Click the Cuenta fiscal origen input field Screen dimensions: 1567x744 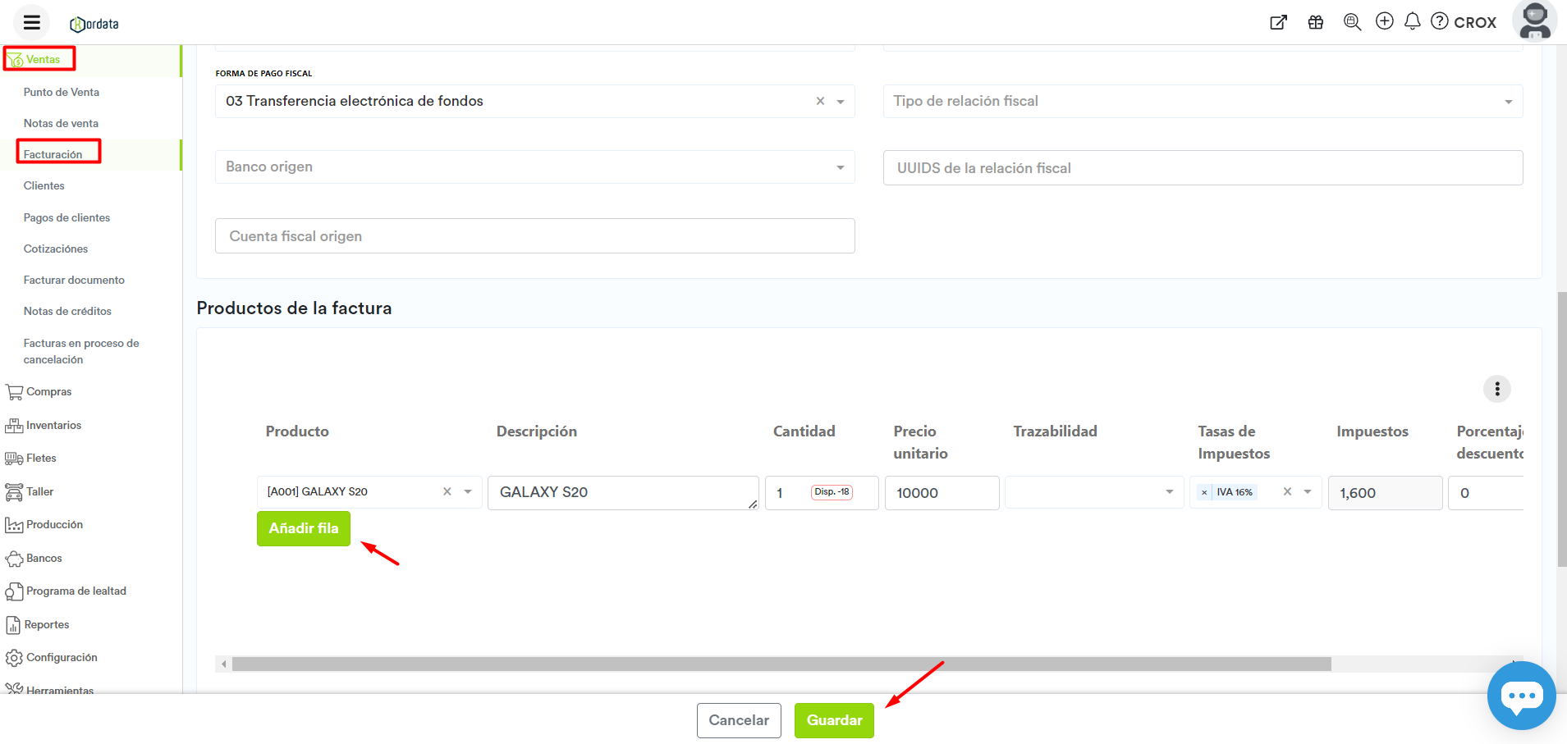534,236
